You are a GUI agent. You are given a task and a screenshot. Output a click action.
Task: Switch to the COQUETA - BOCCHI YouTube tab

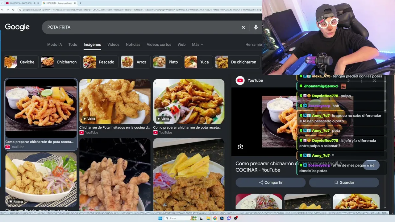pyautogui.click(x=21, y=3)
